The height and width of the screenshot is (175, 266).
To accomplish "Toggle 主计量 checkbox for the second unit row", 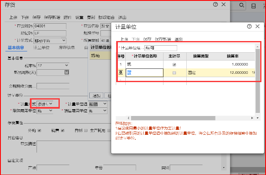I will 174,73.
